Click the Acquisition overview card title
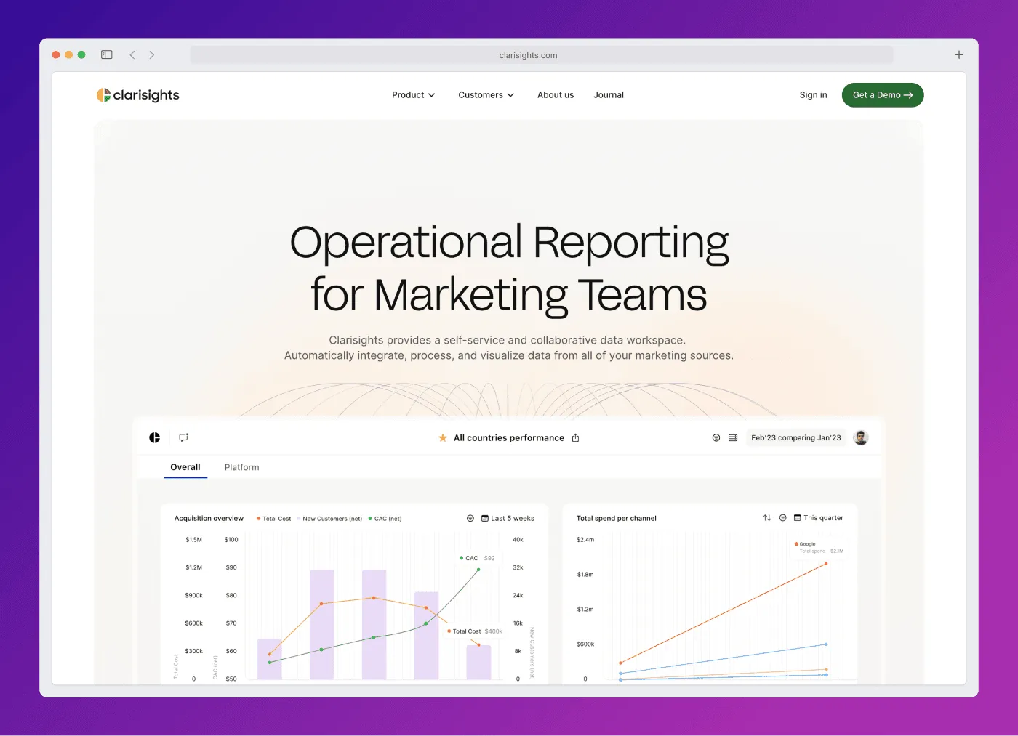Screen dimensions: 1018x736 209,518
